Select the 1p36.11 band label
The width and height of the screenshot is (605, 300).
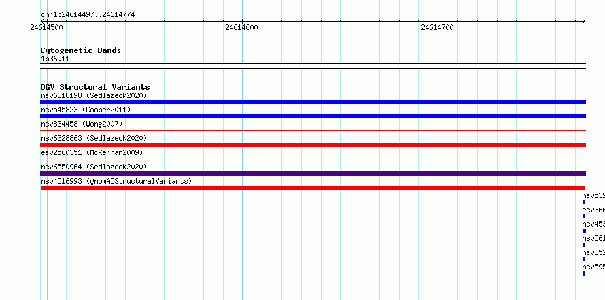[55, 59]
